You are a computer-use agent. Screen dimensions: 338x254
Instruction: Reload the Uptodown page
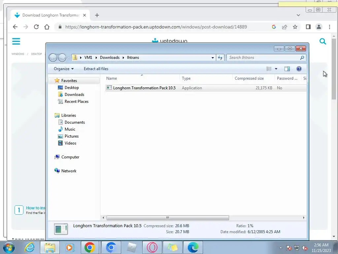[x=36, y=27]
